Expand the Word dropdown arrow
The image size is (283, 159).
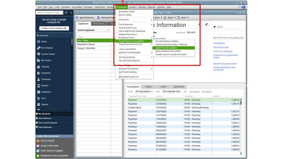188,18
